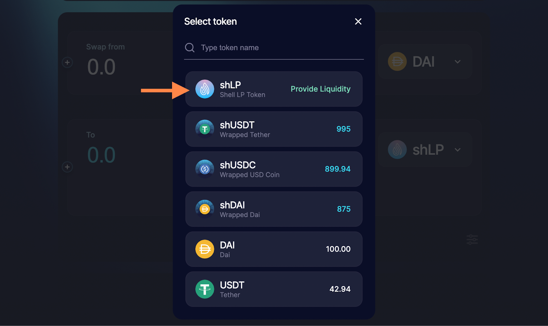Click the yellow DAI token icon

pos(204,249)
